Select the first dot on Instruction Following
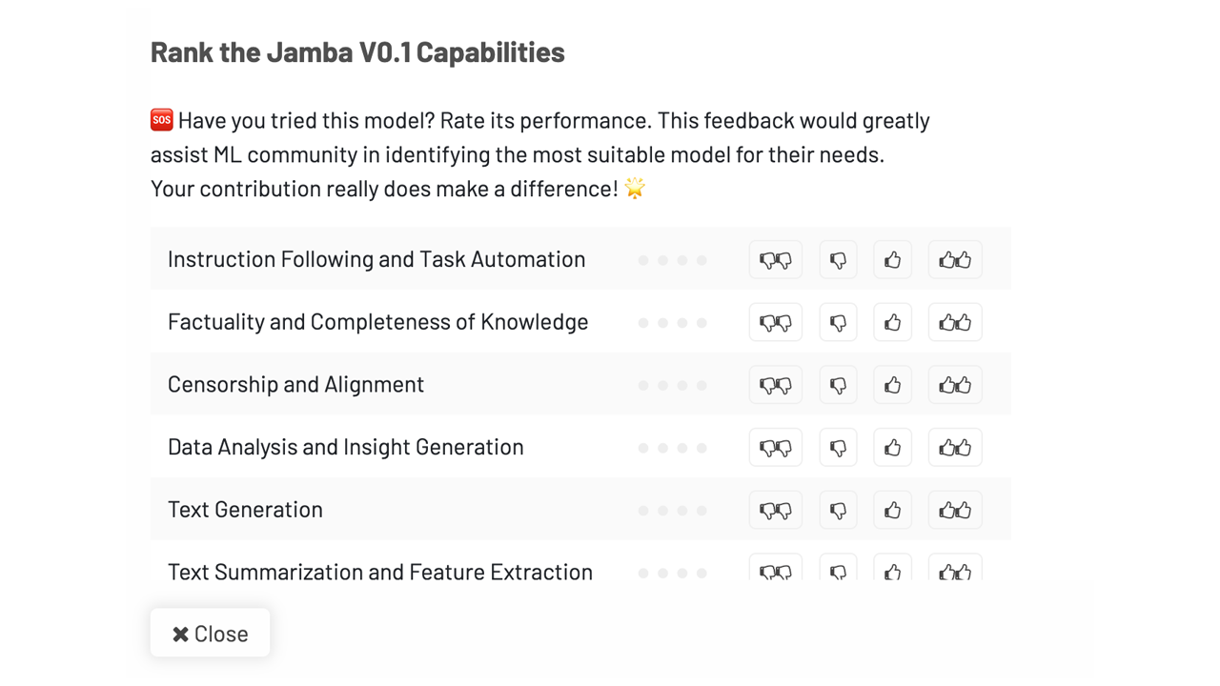 click(643, 259)
